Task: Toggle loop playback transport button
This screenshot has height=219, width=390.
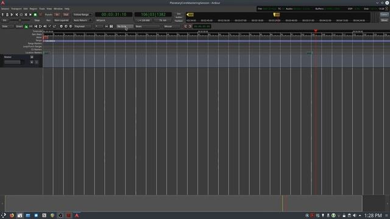Action: click(x=21, y=15)
